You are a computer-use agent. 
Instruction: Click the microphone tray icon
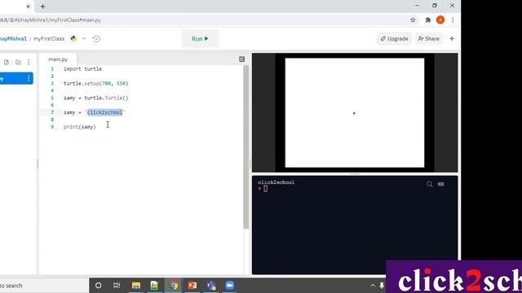coord(383,286)
